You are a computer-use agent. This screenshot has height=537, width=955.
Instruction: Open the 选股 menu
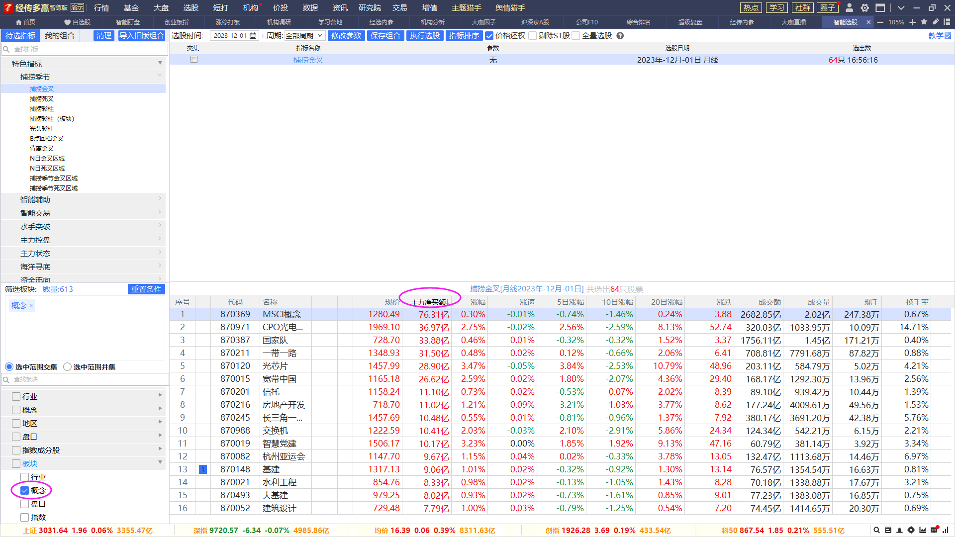click(x=191, y=8)
